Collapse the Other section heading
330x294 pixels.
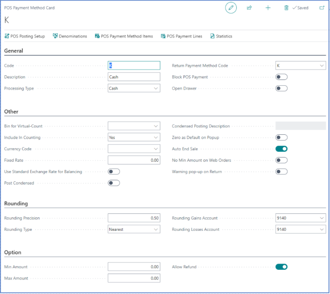[11, 112]
